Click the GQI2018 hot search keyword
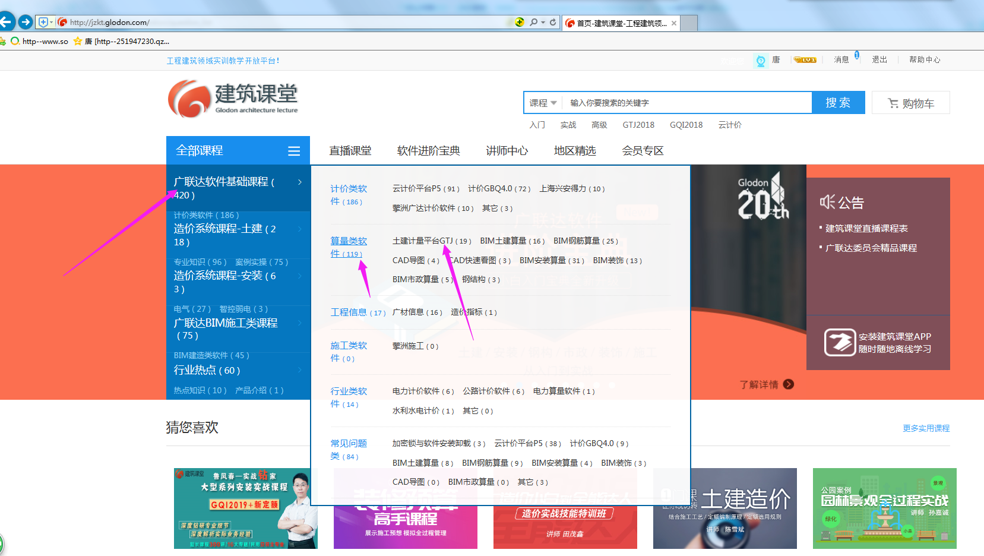The image size is (984, 556). [x=686, y=125]
